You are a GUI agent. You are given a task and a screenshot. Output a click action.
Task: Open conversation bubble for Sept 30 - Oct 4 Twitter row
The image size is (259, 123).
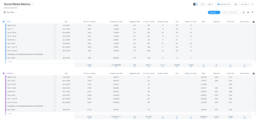click(x=55, y=25)
